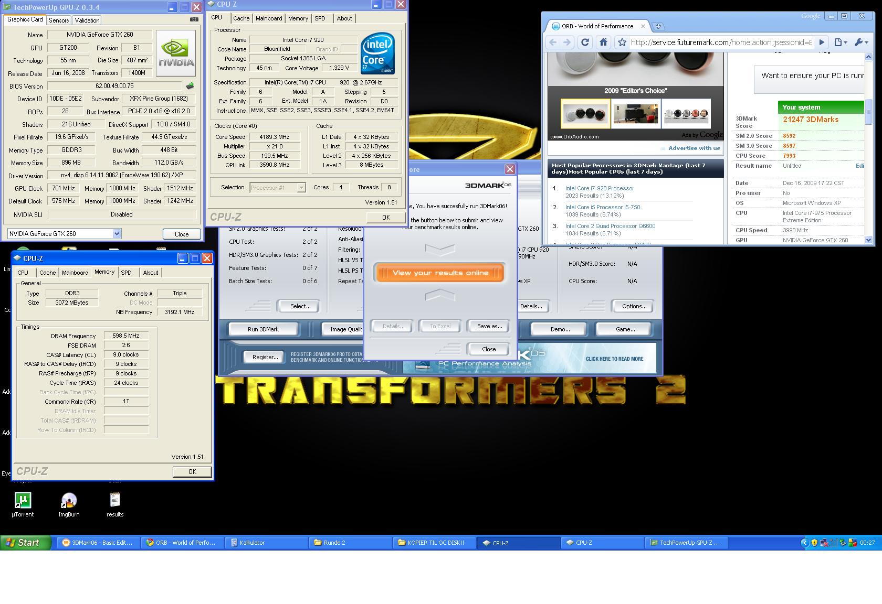Click the Game... button in 3DMark06
This screenshot has height=604, width=882.
coord(625,329)
